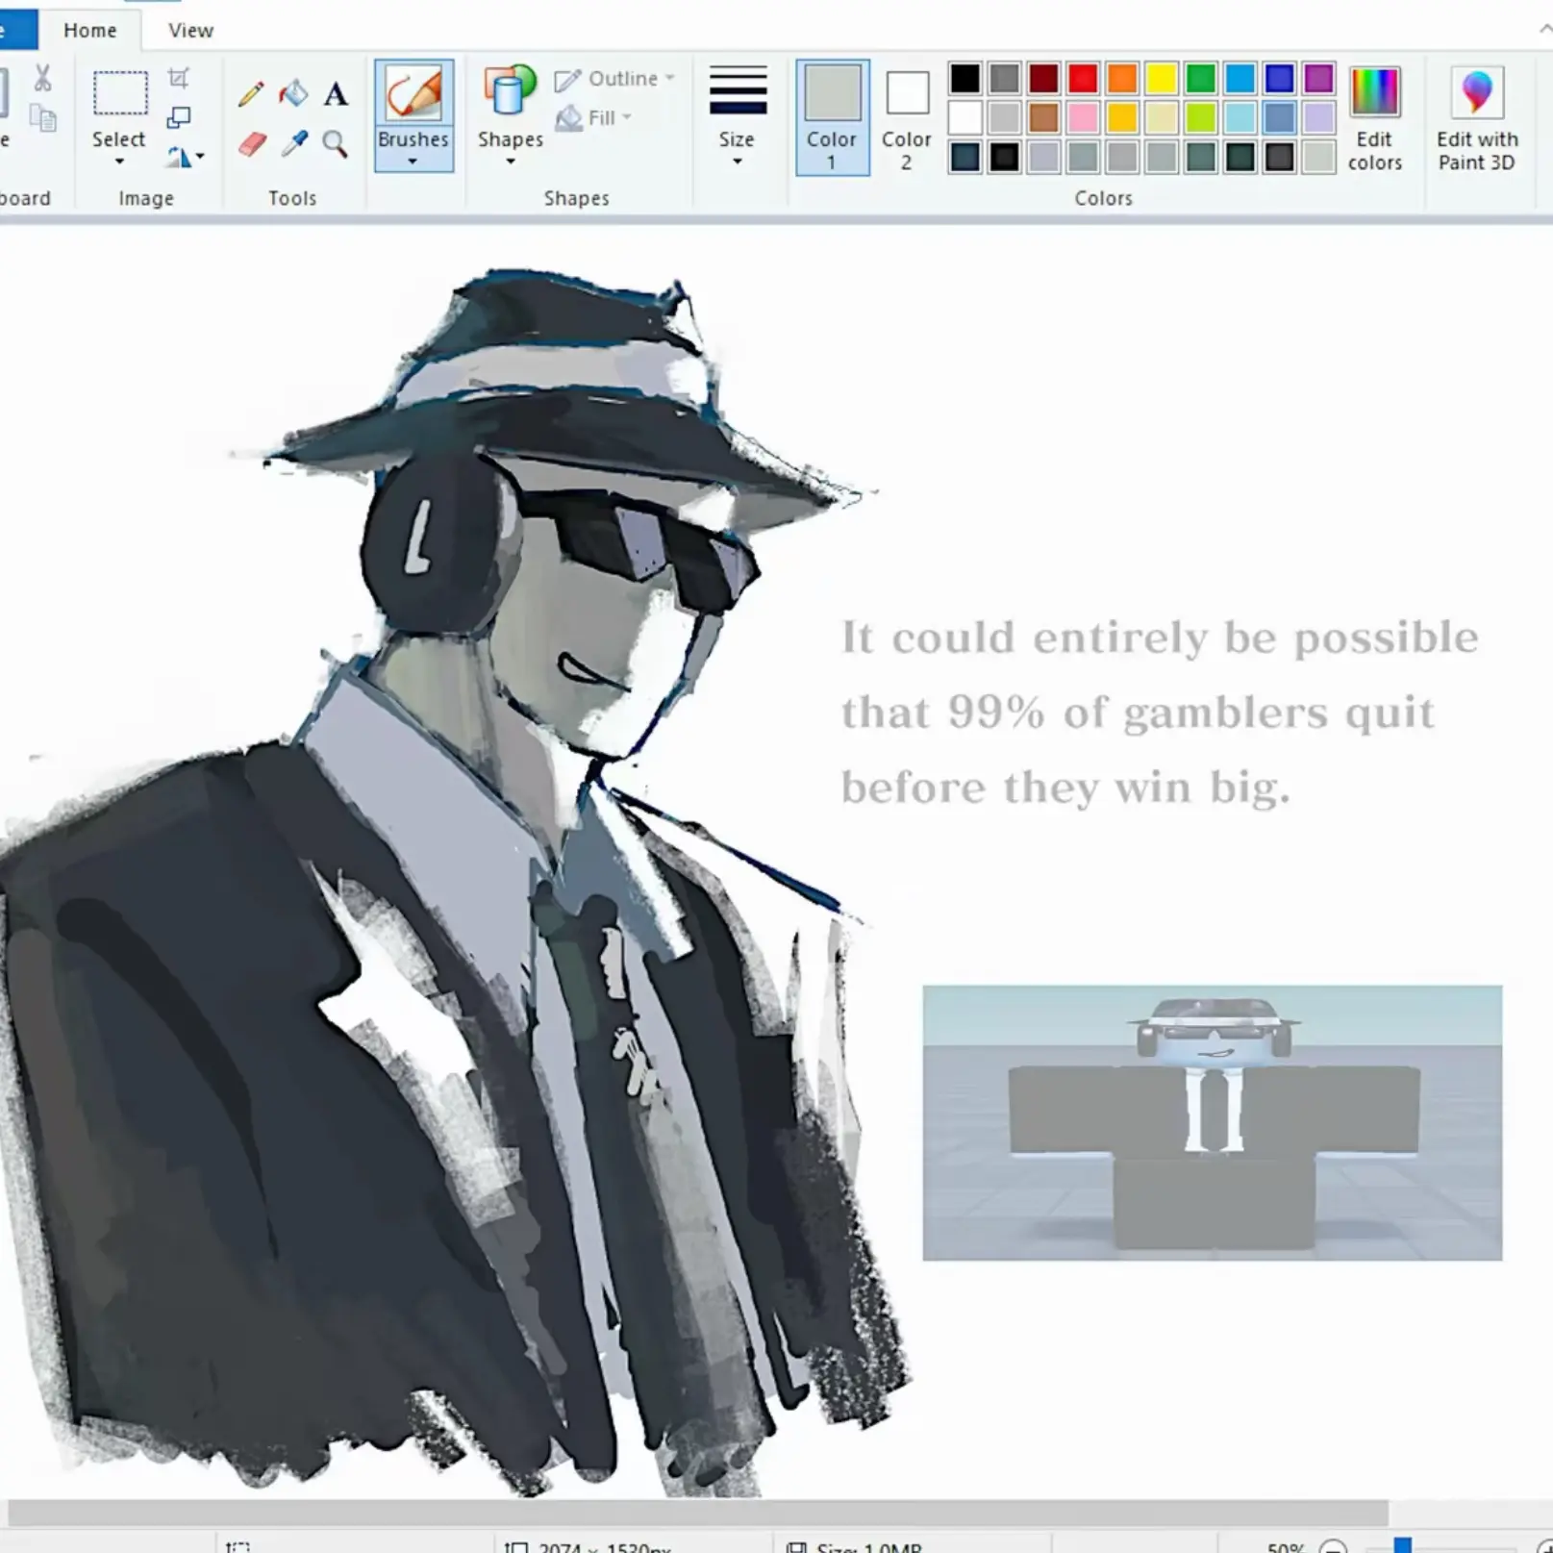Pick the green color swatch
This screenshot has height=1553, width=1553.
coord(1201,78)
